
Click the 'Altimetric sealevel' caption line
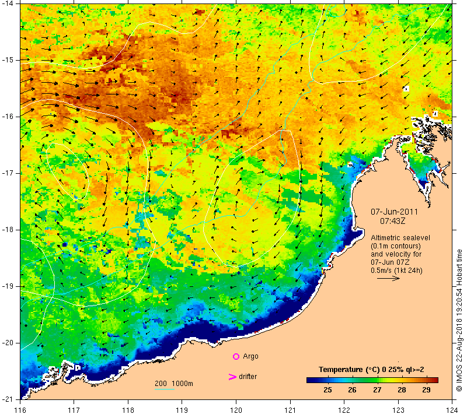400,238
